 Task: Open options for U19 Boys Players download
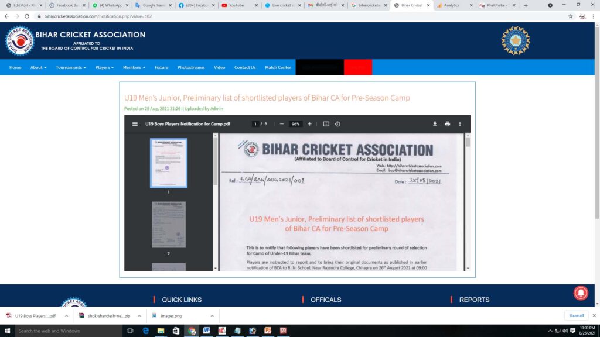66,315
